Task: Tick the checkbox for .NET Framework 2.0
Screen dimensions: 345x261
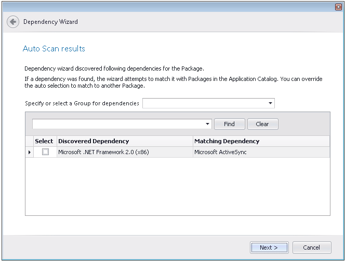Action: click(x=45, y=152)
